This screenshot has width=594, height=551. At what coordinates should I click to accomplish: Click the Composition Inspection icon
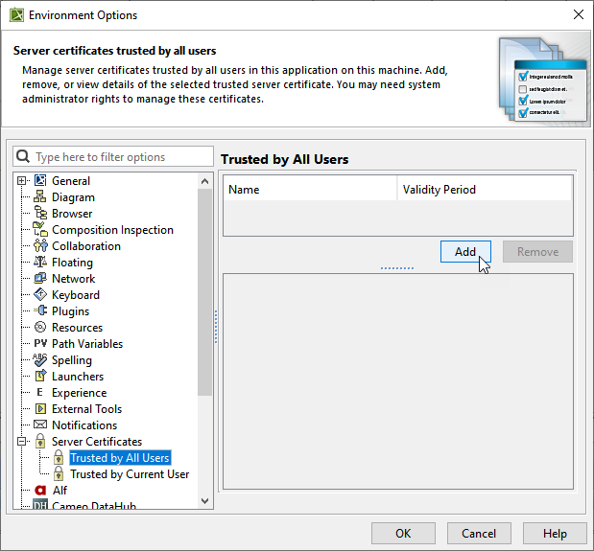coord(40,229)
